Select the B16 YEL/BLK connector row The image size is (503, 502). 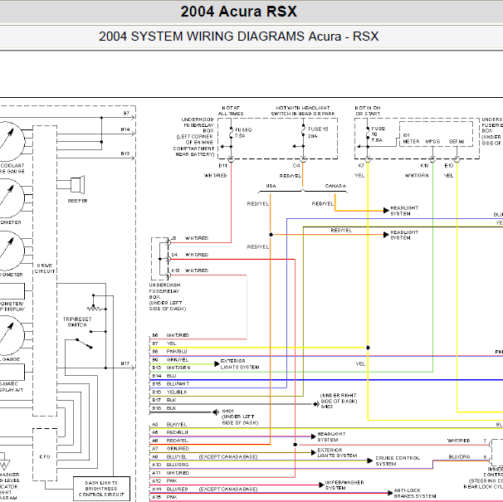pyautogui.click(x=169, y=392)
